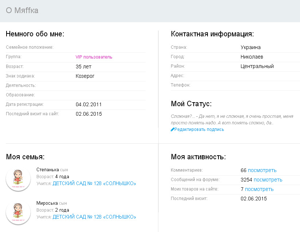This screenshot has width=300, height=232.
Task: View the 7 site products via посмотреть
Action: [259, 189]
